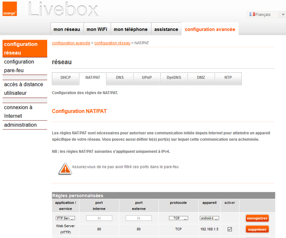Open the Français language dropdown
The image size is (286, 238).
[x=266, y=14]
